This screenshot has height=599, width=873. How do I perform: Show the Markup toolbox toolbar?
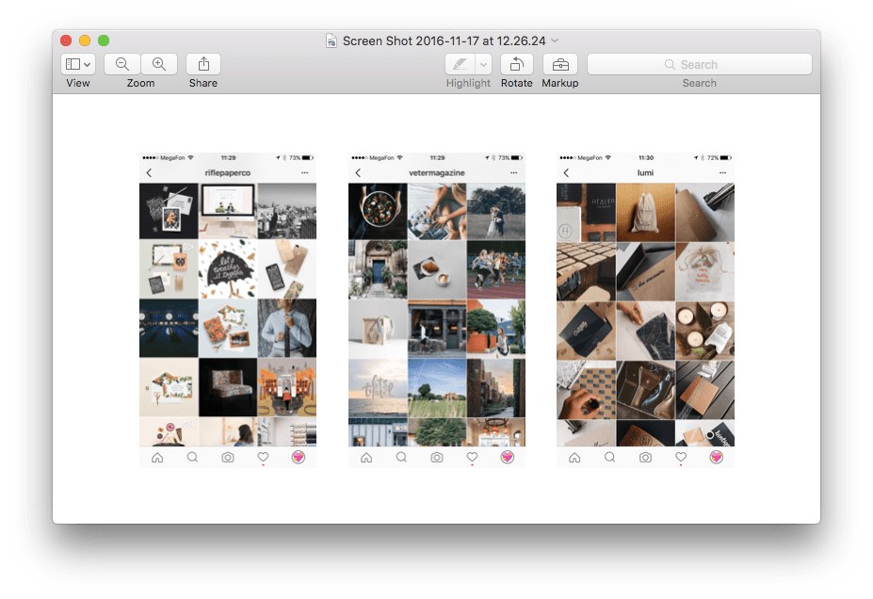point(560,64)
